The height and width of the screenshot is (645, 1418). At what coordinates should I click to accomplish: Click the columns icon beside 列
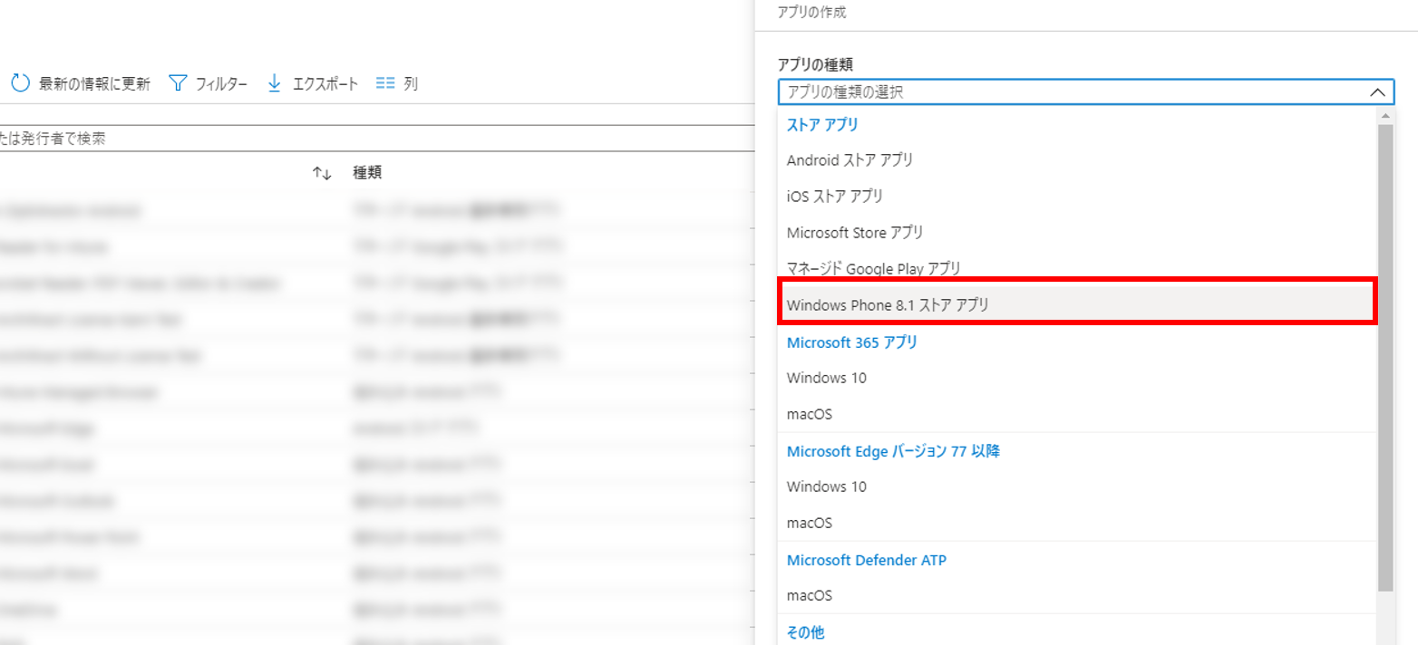click(x=385, y=83)
